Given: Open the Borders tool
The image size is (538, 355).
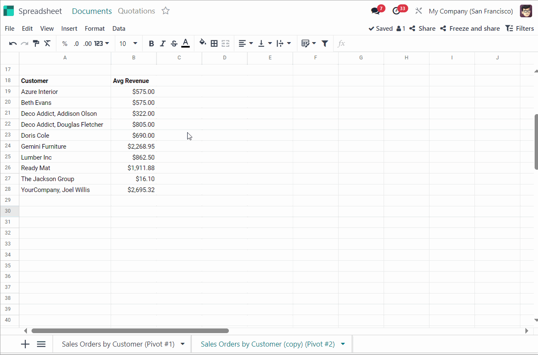Looking at the screenshot, I should pos(214,43).
